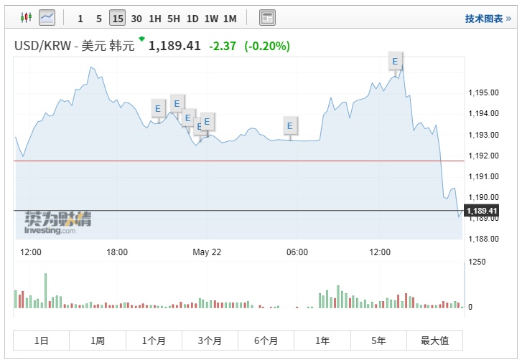
Task: Switch to the 1日 range tab
Action: pyautogui.click(x=42, y=340)
